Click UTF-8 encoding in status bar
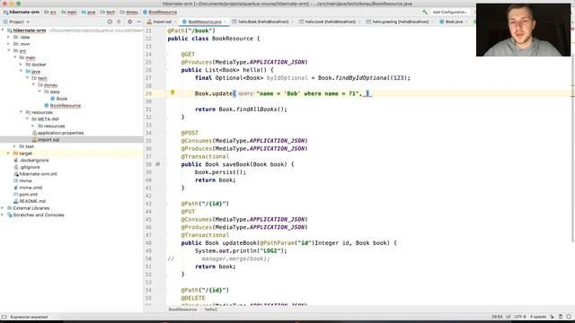 [520, 317]
